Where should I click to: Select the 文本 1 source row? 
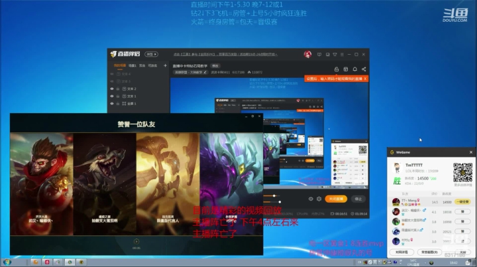[x=138, y=96]
